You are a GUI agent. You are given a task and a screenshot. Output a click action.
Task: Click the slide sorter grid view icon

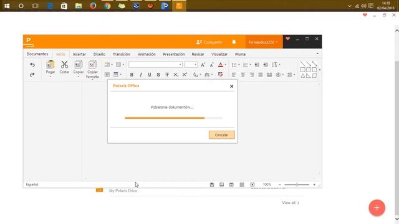click(x=242, y=185)
